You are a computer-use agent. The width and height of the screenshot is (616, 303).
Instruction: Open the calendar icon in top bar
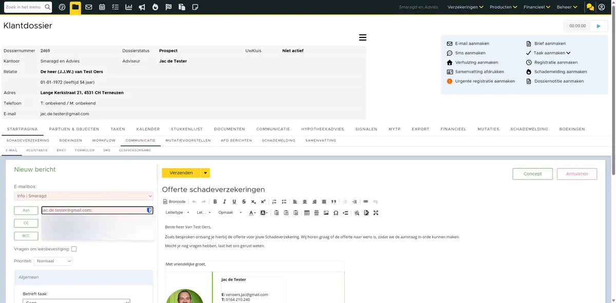[x=102, y=7]
